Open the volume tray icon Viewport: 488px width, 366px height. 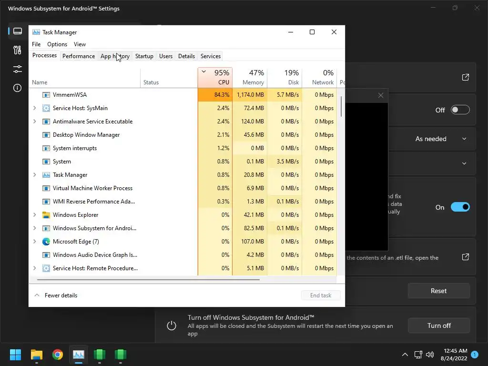click(430, 355)
